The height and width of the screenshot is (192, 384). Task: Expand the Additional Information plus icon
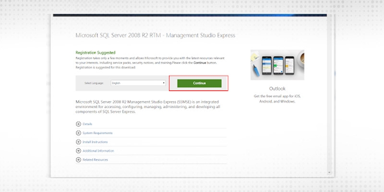[78, 151]
